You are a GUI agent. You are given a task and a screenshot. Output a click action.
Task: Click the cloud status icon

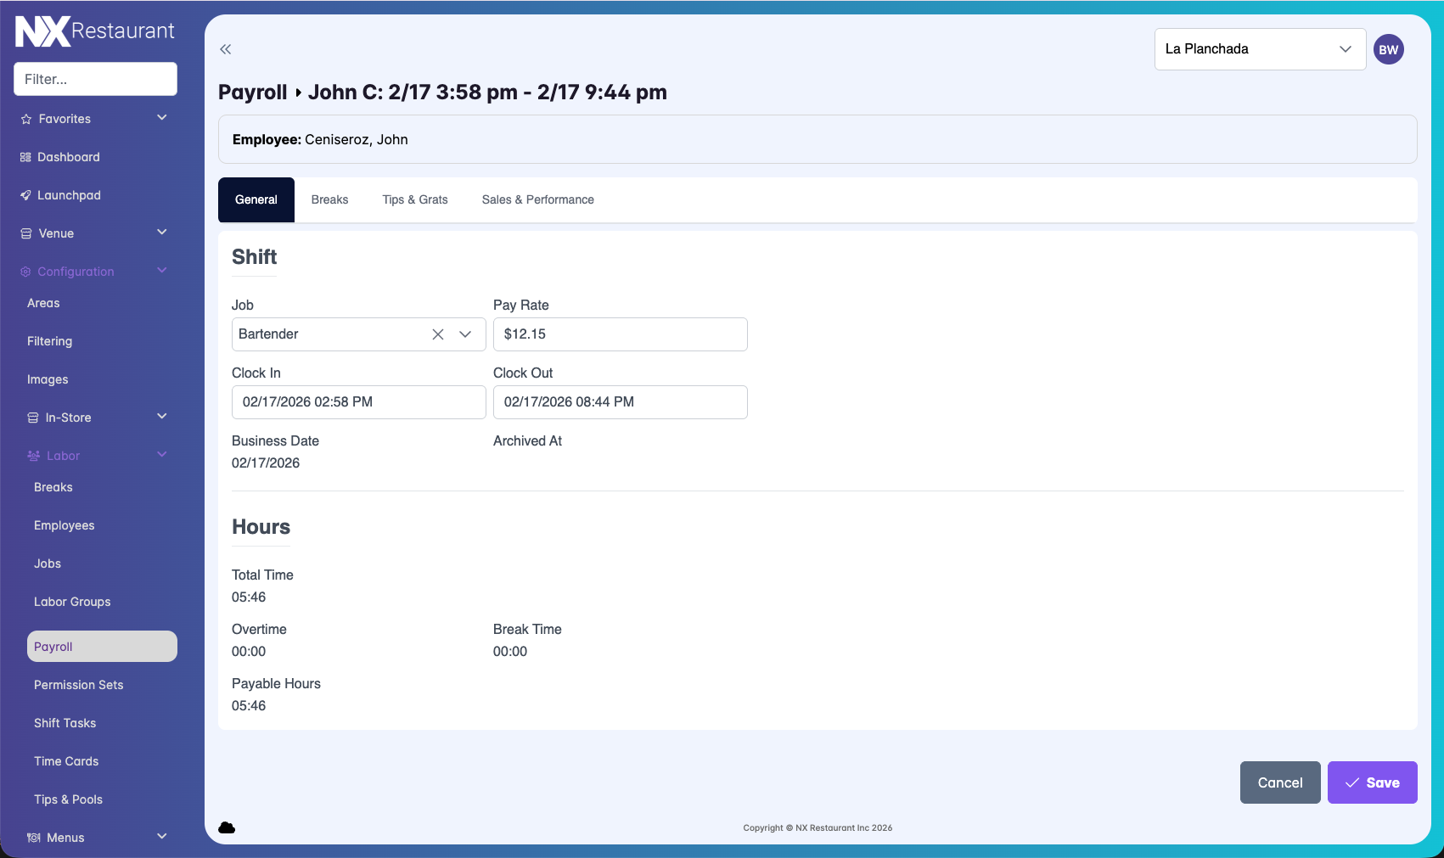coord(227,827)
